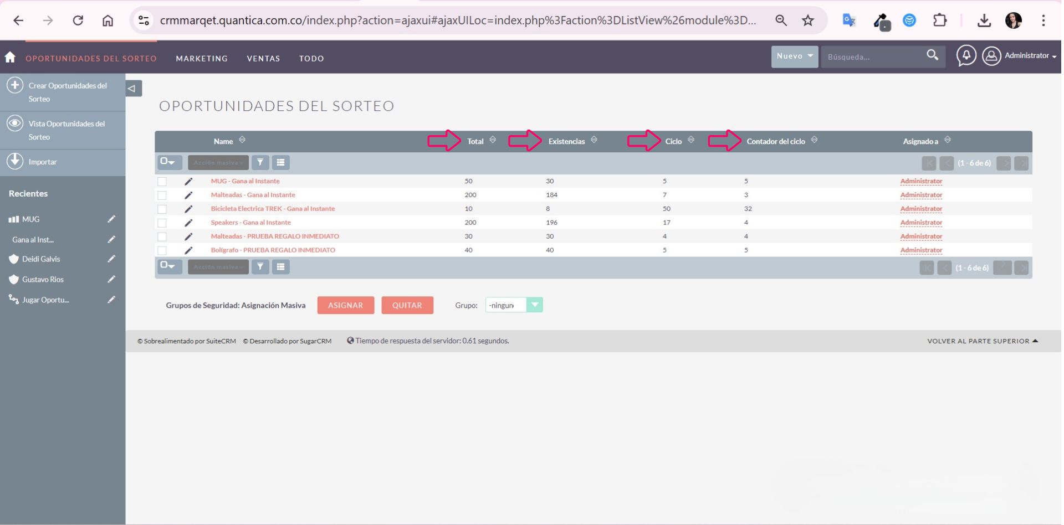Check the Speakers - Gana al Instante row

point(162,223)
